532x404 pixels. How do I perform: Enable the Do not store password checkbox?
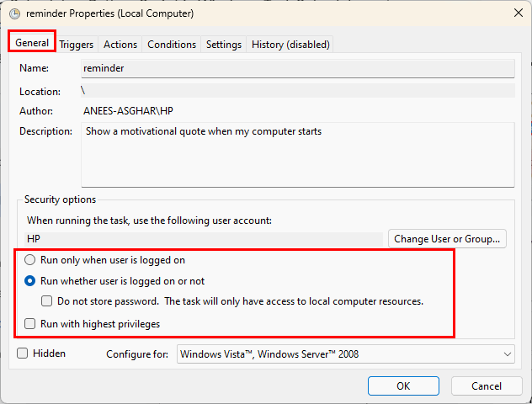pyautogui.click(x=47, y=301)
